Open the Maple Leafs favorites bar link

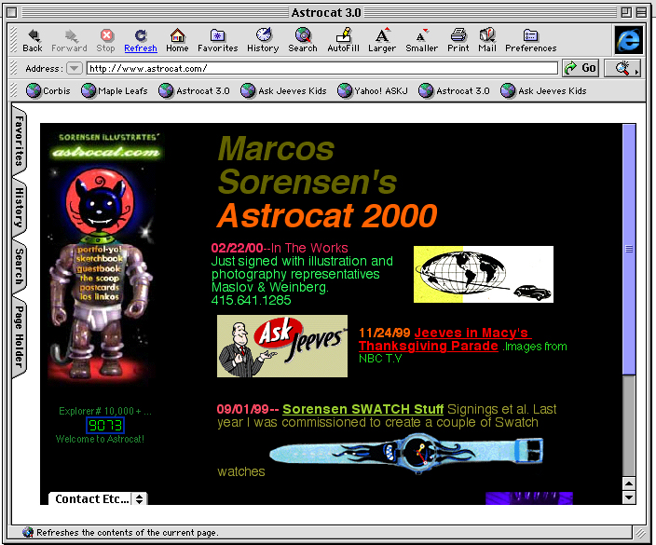tap(115, 90)
